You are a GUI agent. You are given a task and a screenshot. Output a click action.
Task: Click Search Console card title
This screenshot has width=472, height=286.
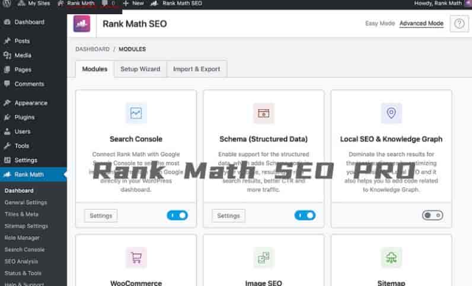coord(136,139)
